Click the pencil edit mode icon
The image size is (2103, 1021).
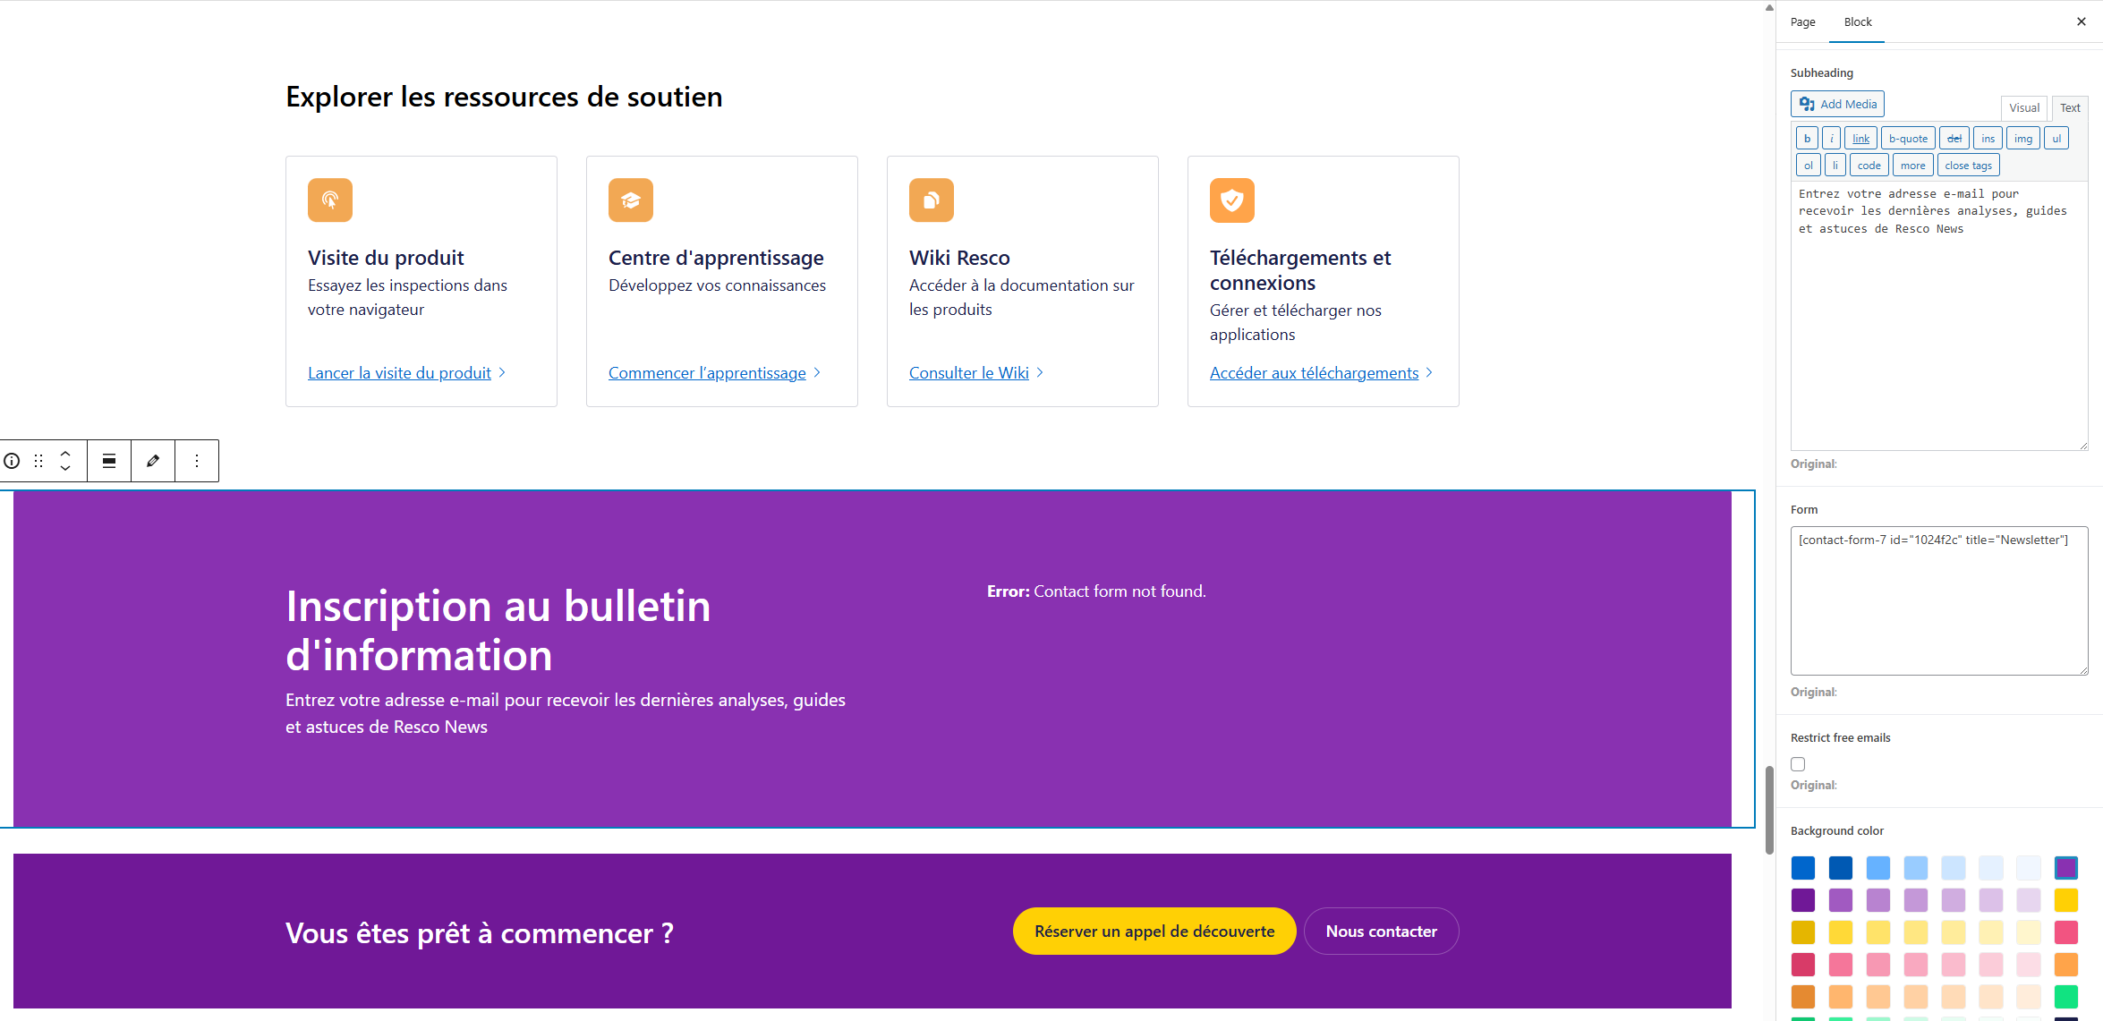[x=153, y=461]
